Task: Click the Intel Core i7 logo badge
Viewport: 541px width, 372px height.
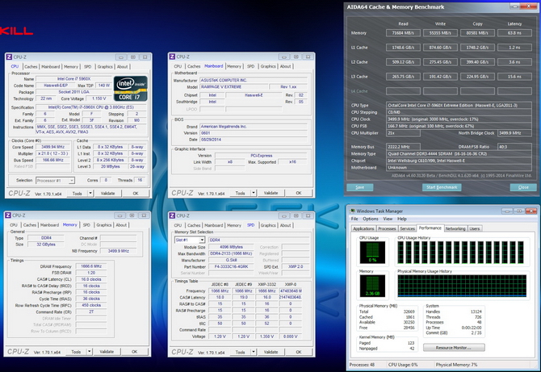Action: [131, 89]
